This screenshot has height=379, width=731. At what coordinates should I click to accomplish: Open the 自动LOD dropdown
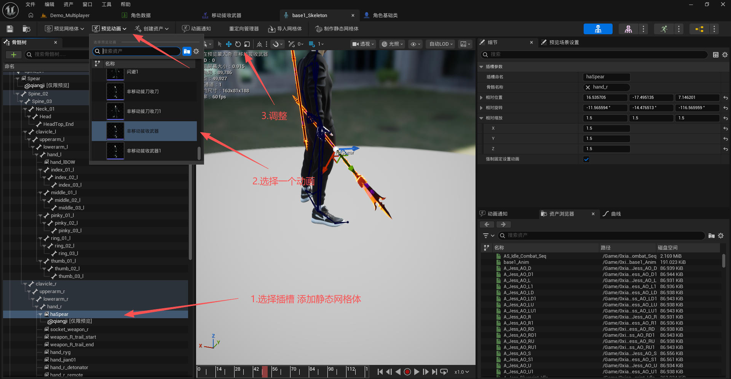click(441, 44)
